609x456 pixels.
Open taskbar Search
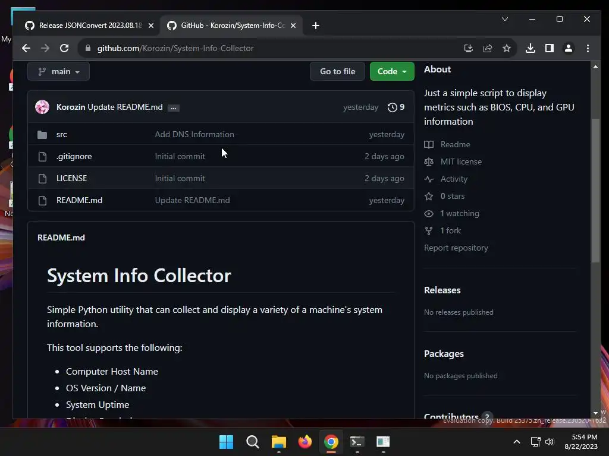pos(252,442)
